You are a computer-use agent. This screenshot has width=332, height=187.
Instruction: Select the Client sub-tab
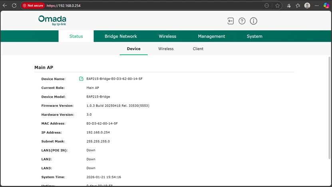(x=198, y=49)
